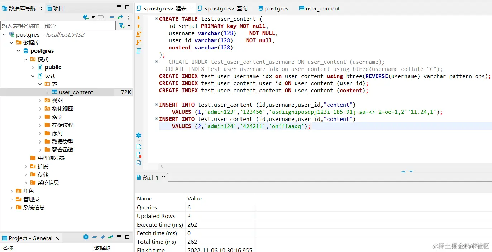Execute SQL statement with the orange arrow
The image size is (492, 252).
point(139,18)
